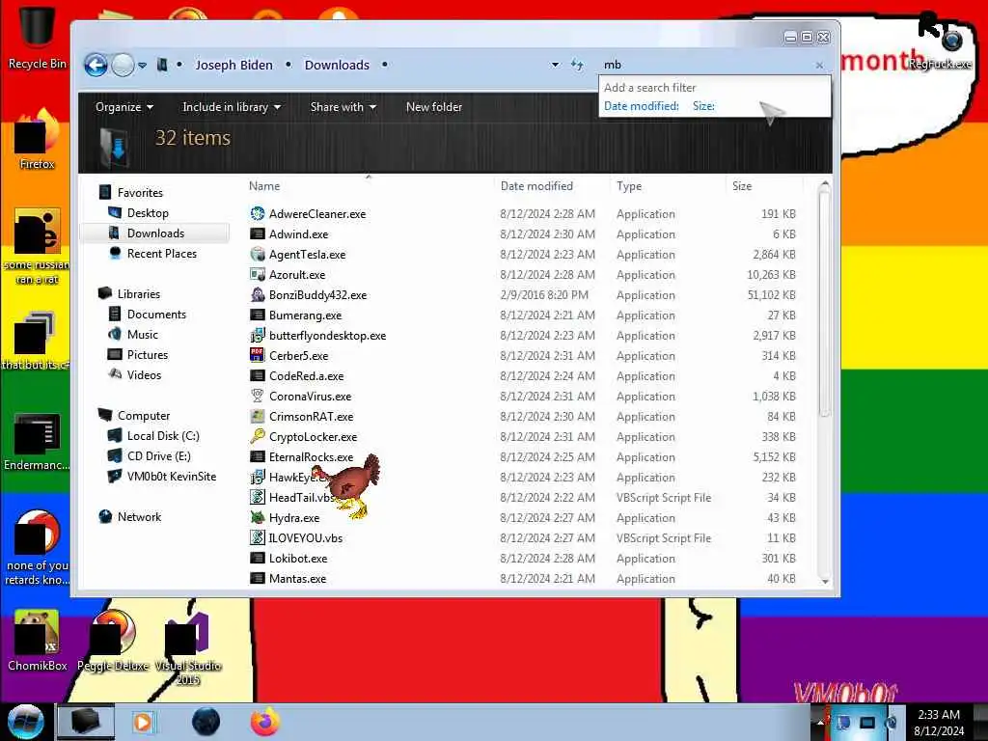Open the Share with menu
Viewport: 988px width, 741px height.
pyautogui.click(x=343, y=107)
